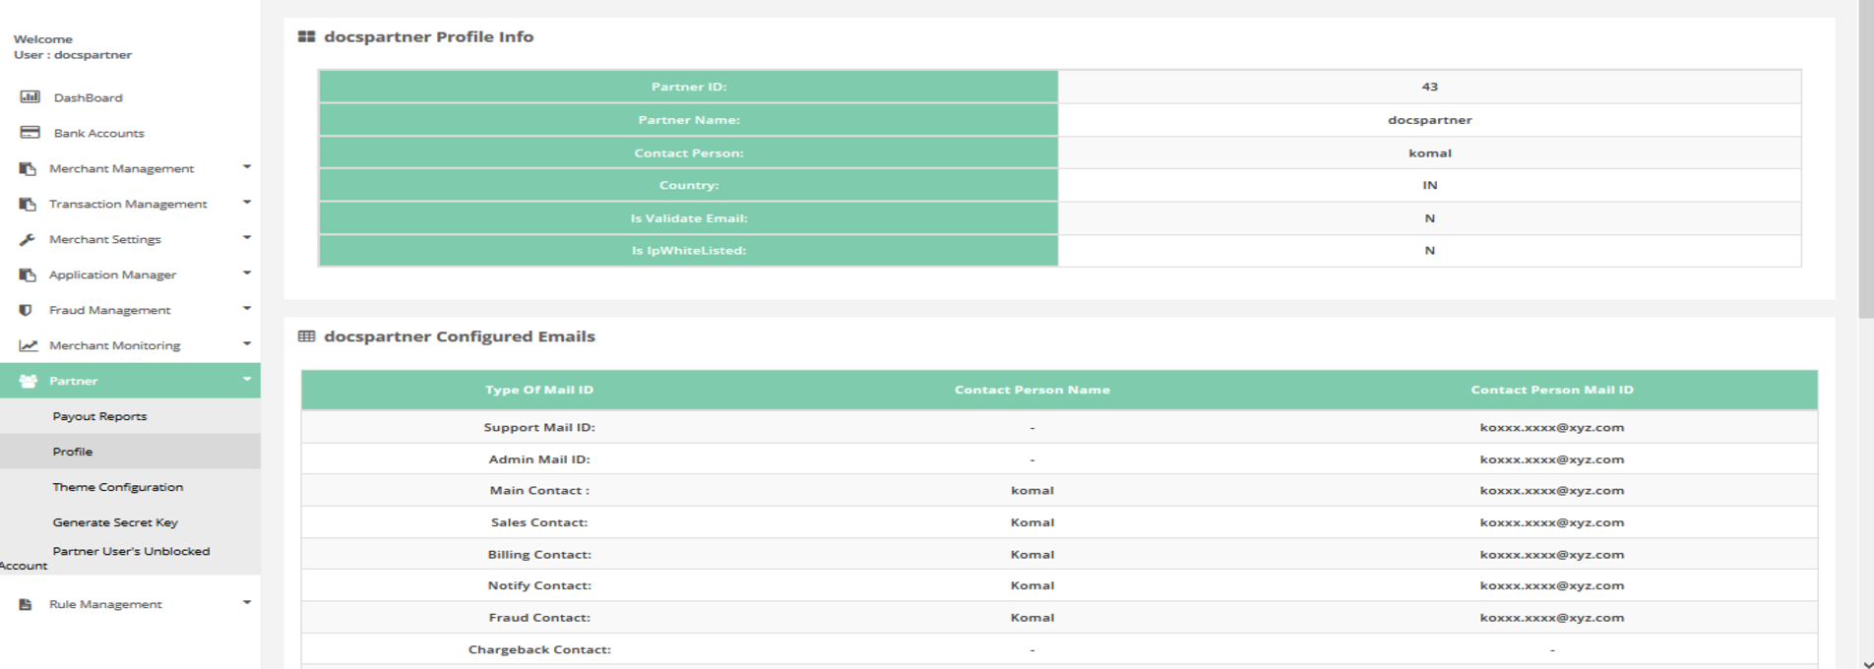Select the Profile submenu item

pyautogui.click(x=73, y=452)
